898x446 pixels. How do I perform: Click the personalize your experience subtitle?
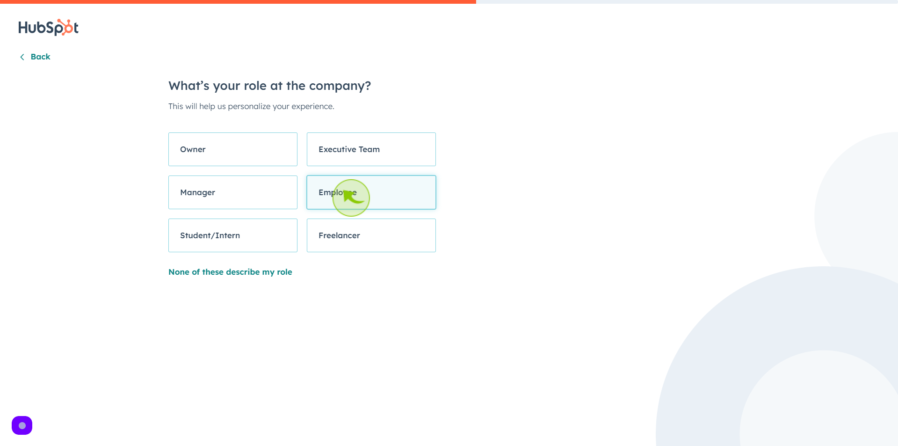pos(251,106)
